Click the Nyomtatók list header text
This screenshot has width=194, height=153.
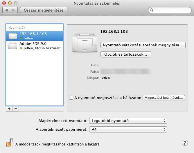(x=17, y=28)
